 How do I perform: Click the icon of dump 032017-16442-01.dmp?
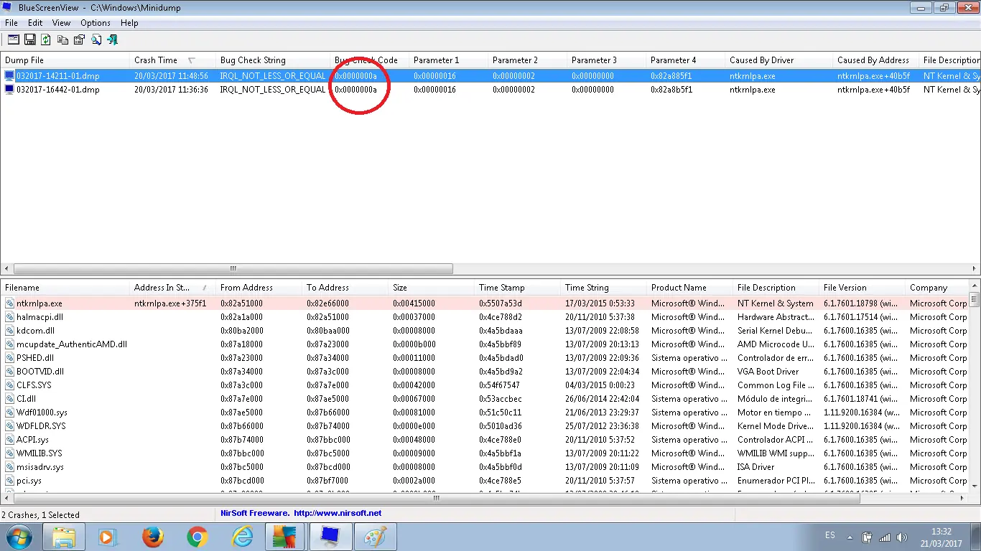pos(9,90)
